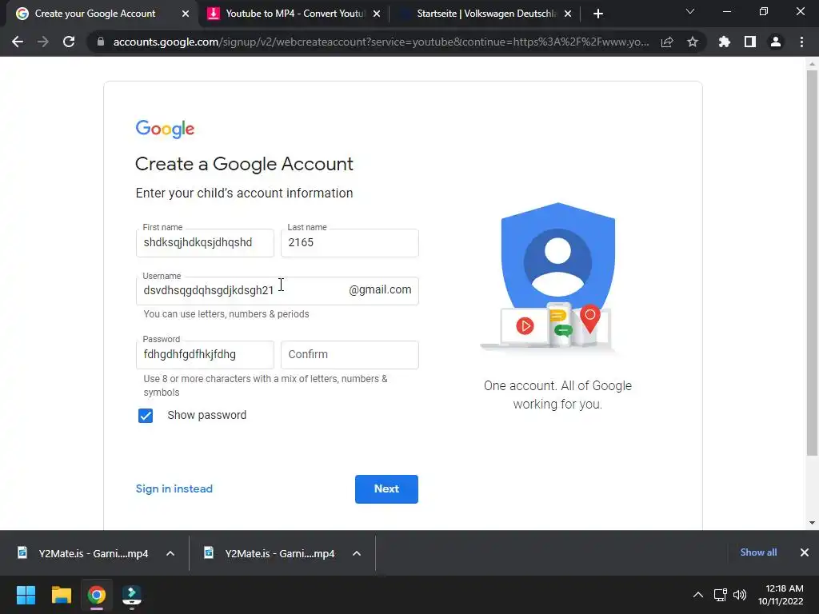Close the Volkswagen tab
Viewport: 819px width, 614px height.
click(x=568, y=14)
